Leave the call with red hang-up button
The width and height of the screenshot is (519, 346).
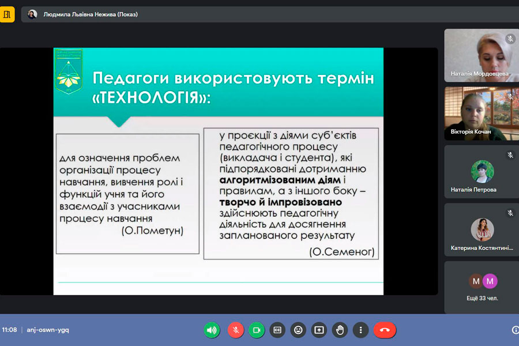tap(385, 330)
